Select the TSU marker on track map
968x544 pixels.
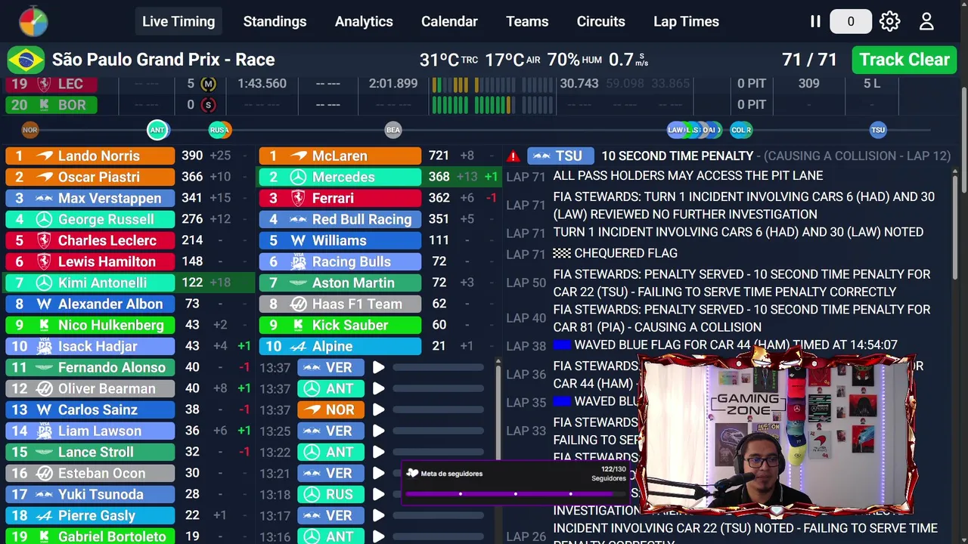pos(877,130)
